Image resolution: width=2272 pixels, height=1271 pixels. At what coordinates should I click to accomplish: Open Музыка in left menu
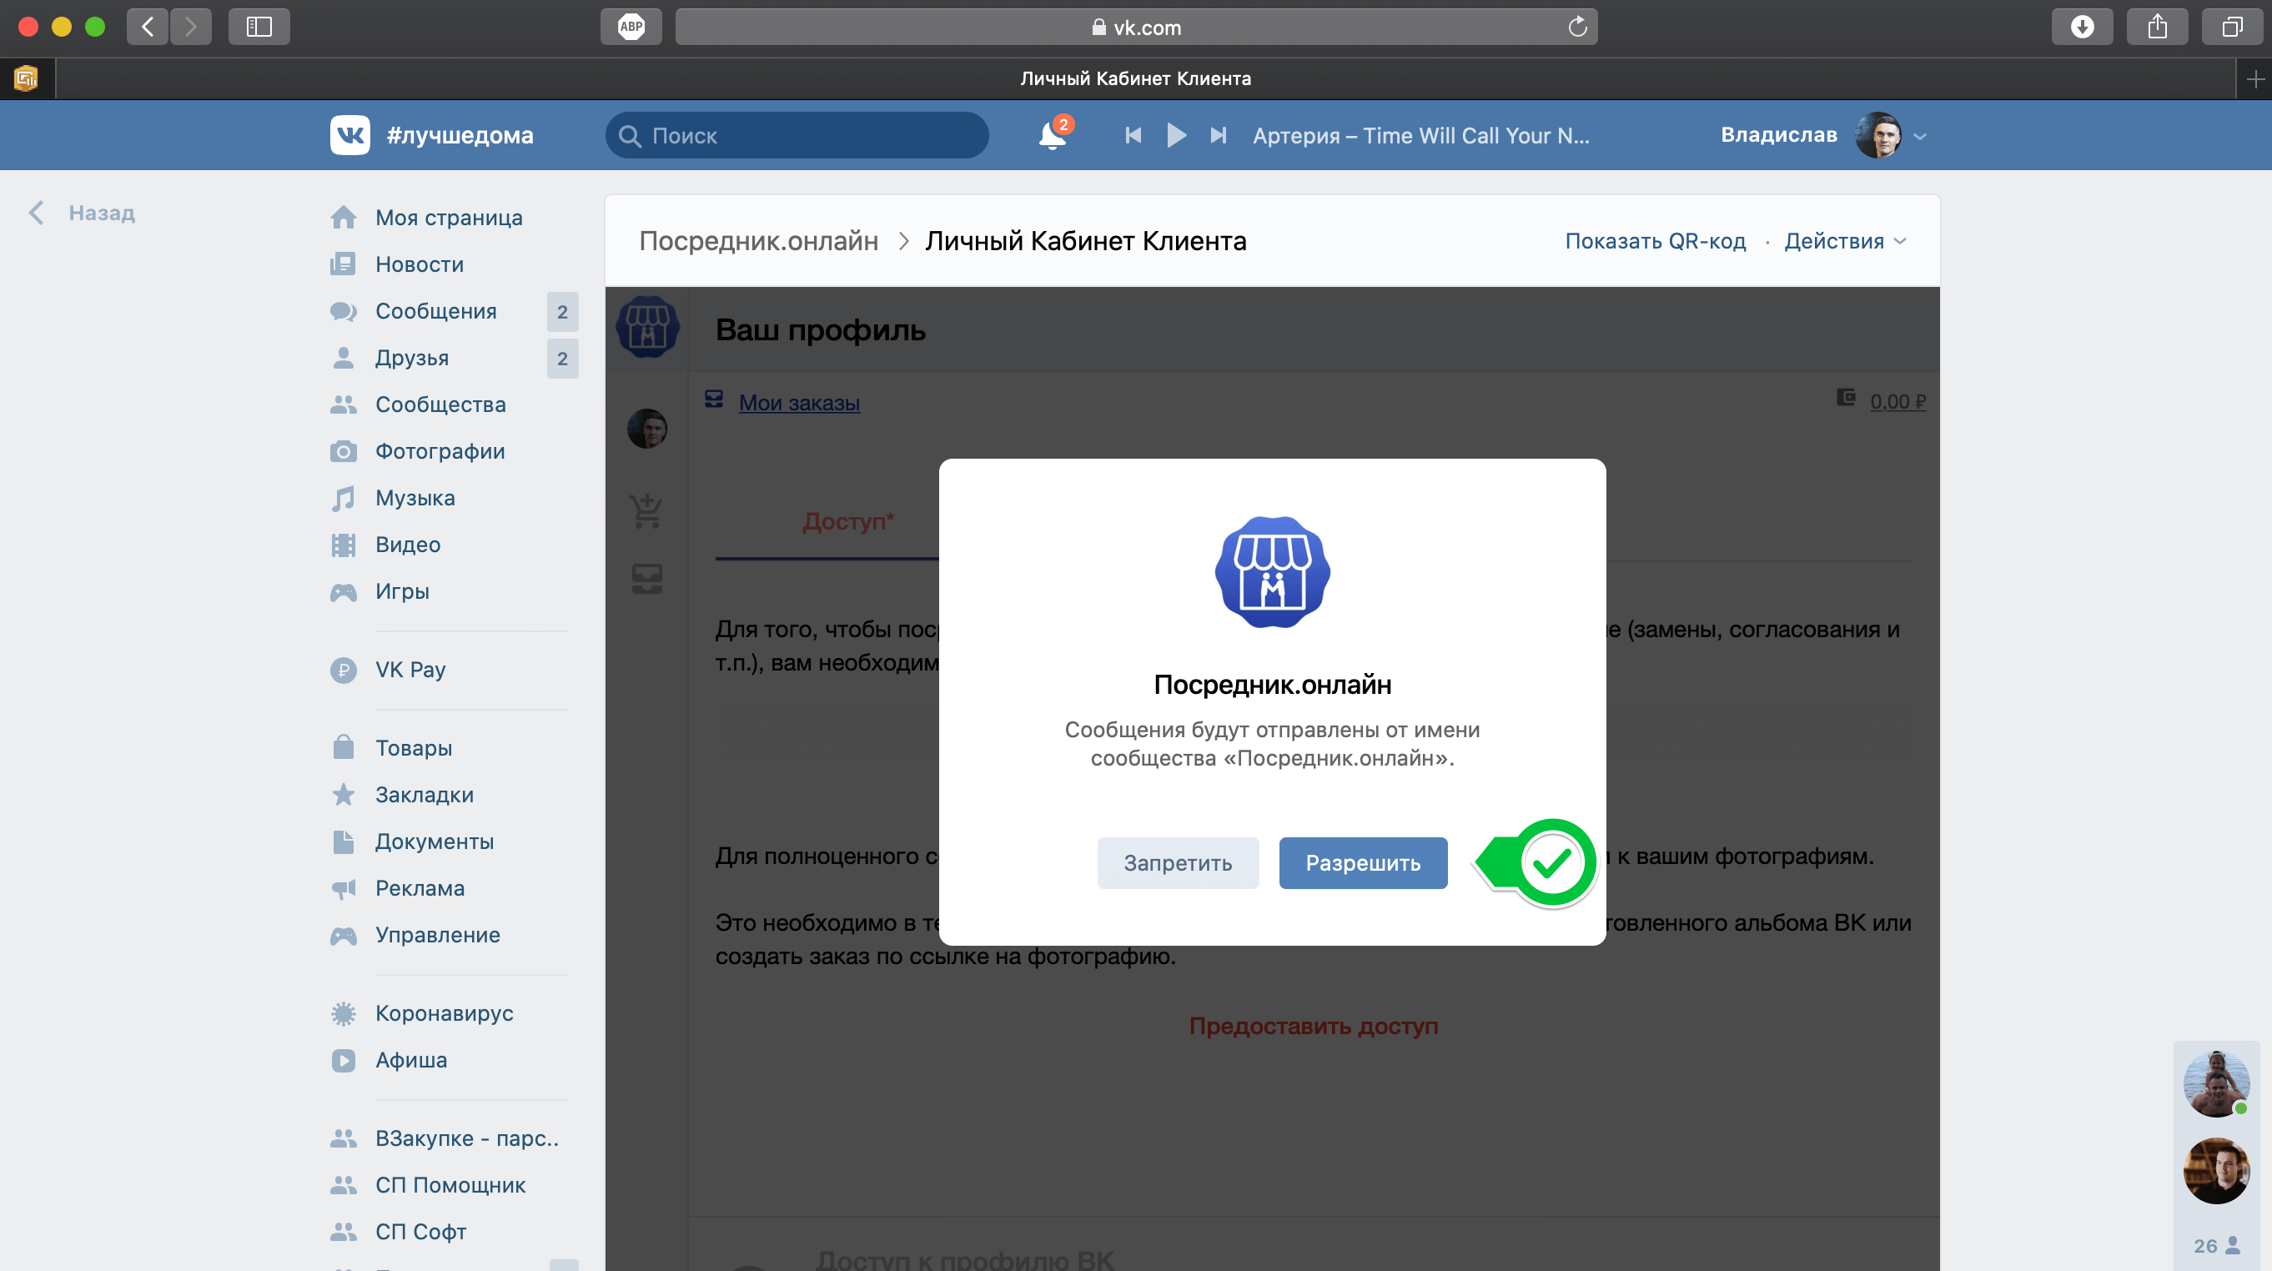click(x=415, y=497)
